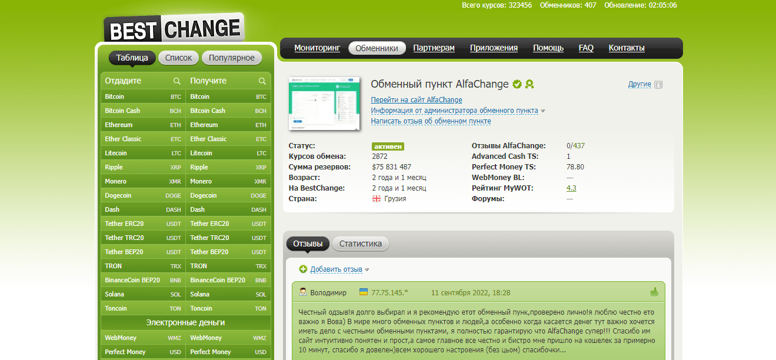Image resolution: width=776 pixels, height=360 pixels.
Task: Select the Популярное currency view tab
Action: (x=231, y=58)
